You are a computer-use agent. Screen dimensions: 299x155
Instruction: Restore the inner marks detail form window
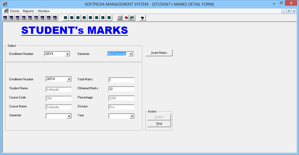[x=289, y=11]
